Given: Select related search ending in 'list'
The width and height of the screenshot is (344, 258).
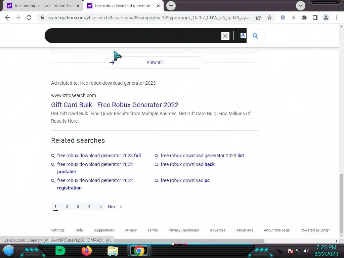Looking at the screenshot, I should tap(202, 156).
